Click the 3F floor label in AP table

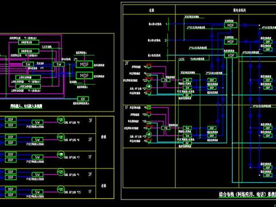(x=90, y=120)
